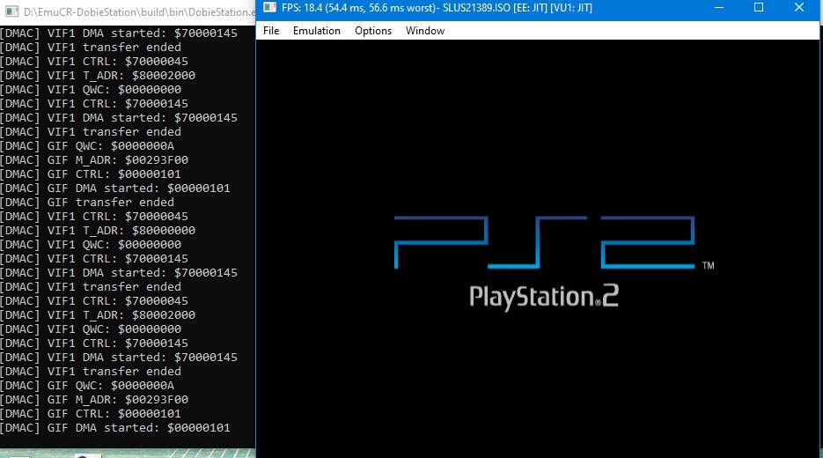The height and width of the screenshot is (458, 823).
Task: Click the DobieStation window title icon
Action: pyautogui.click(x=269, y=7)
